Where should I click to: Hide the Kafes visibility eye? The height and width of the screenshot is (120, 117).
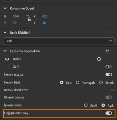coord(7,59)
